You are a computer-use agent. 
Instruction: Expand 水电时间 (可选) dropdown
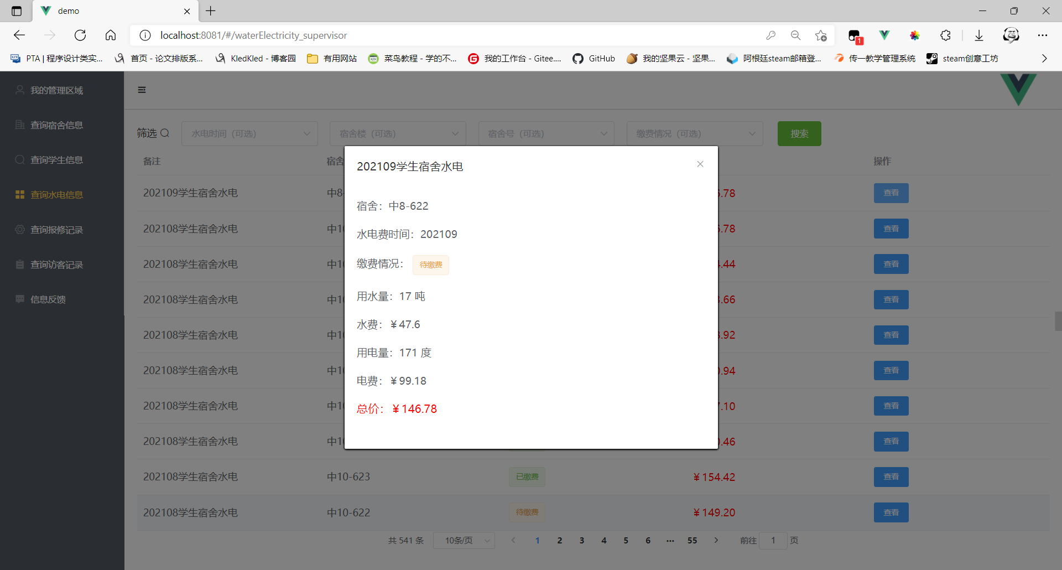coord(249,133)
